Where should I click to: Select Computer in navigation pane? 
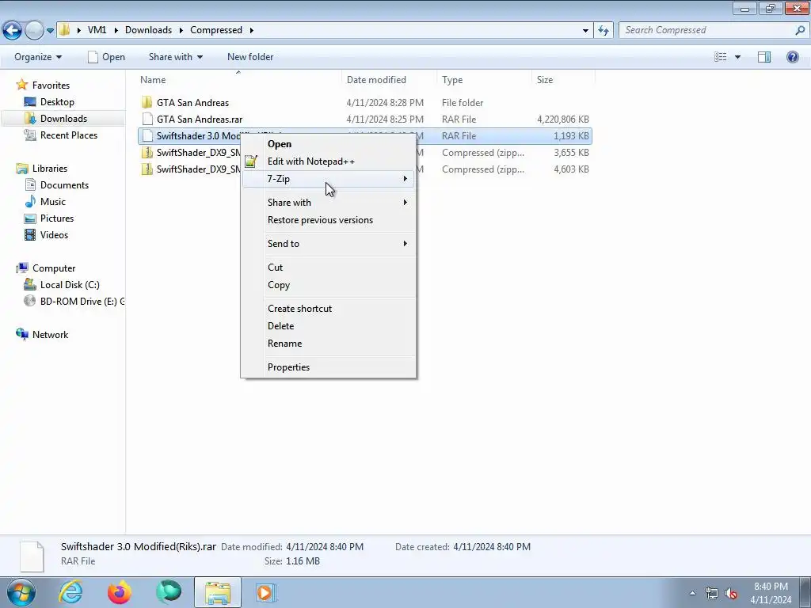click(54, 268)
